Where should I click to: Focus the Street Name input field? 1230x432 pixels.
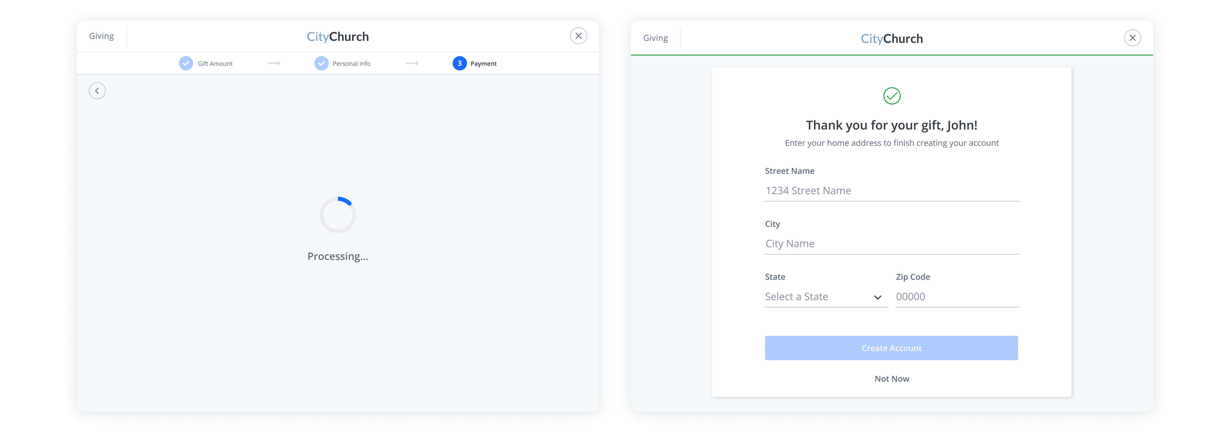[x=891, y=191]
